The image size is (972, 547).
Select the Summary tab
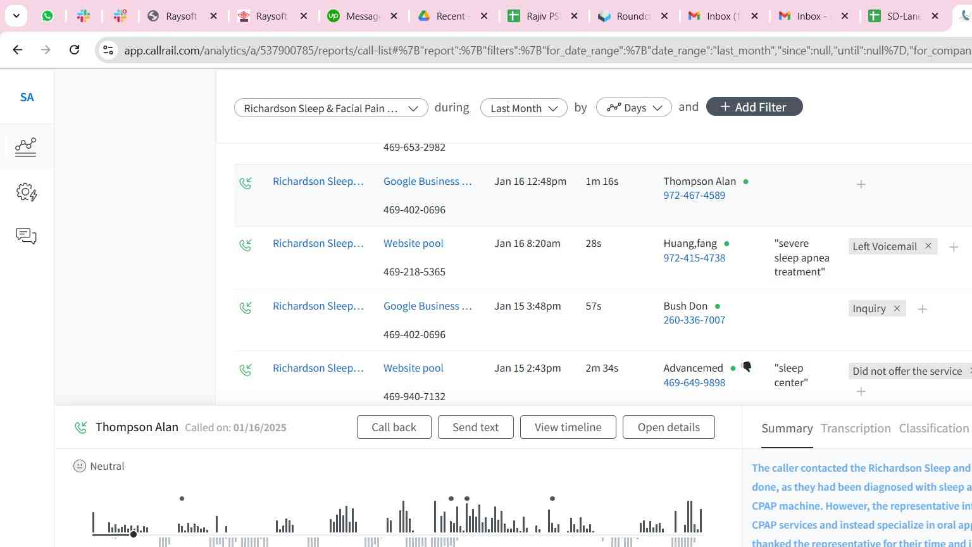[787, 429]
